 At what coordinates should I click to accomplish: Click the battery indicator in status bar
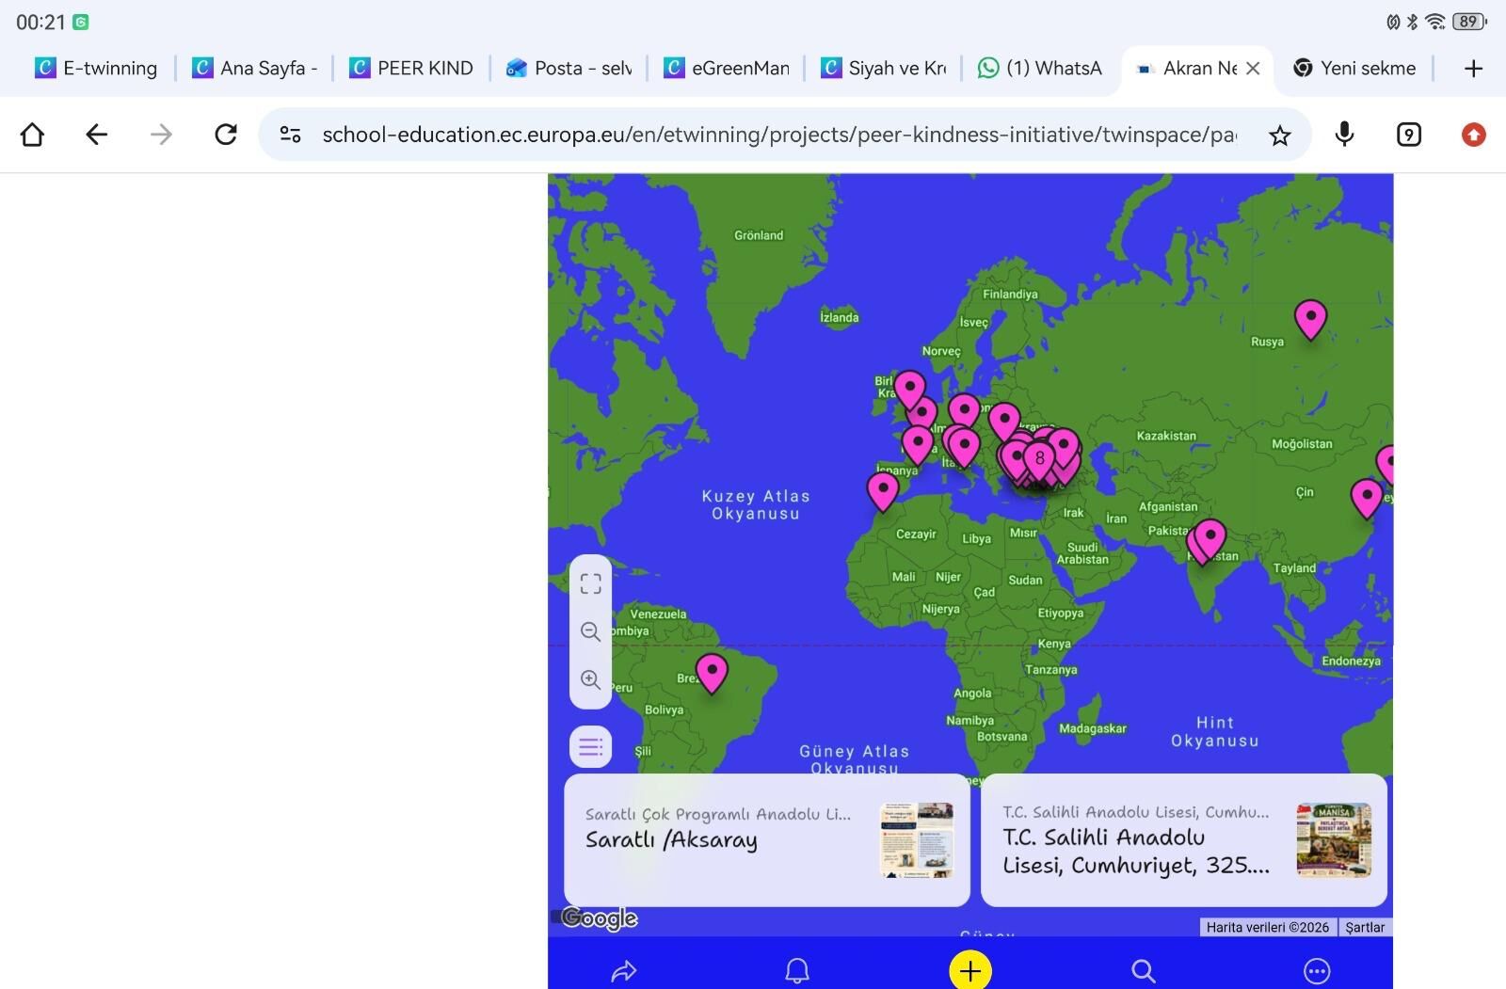(x=1469, y=22)
